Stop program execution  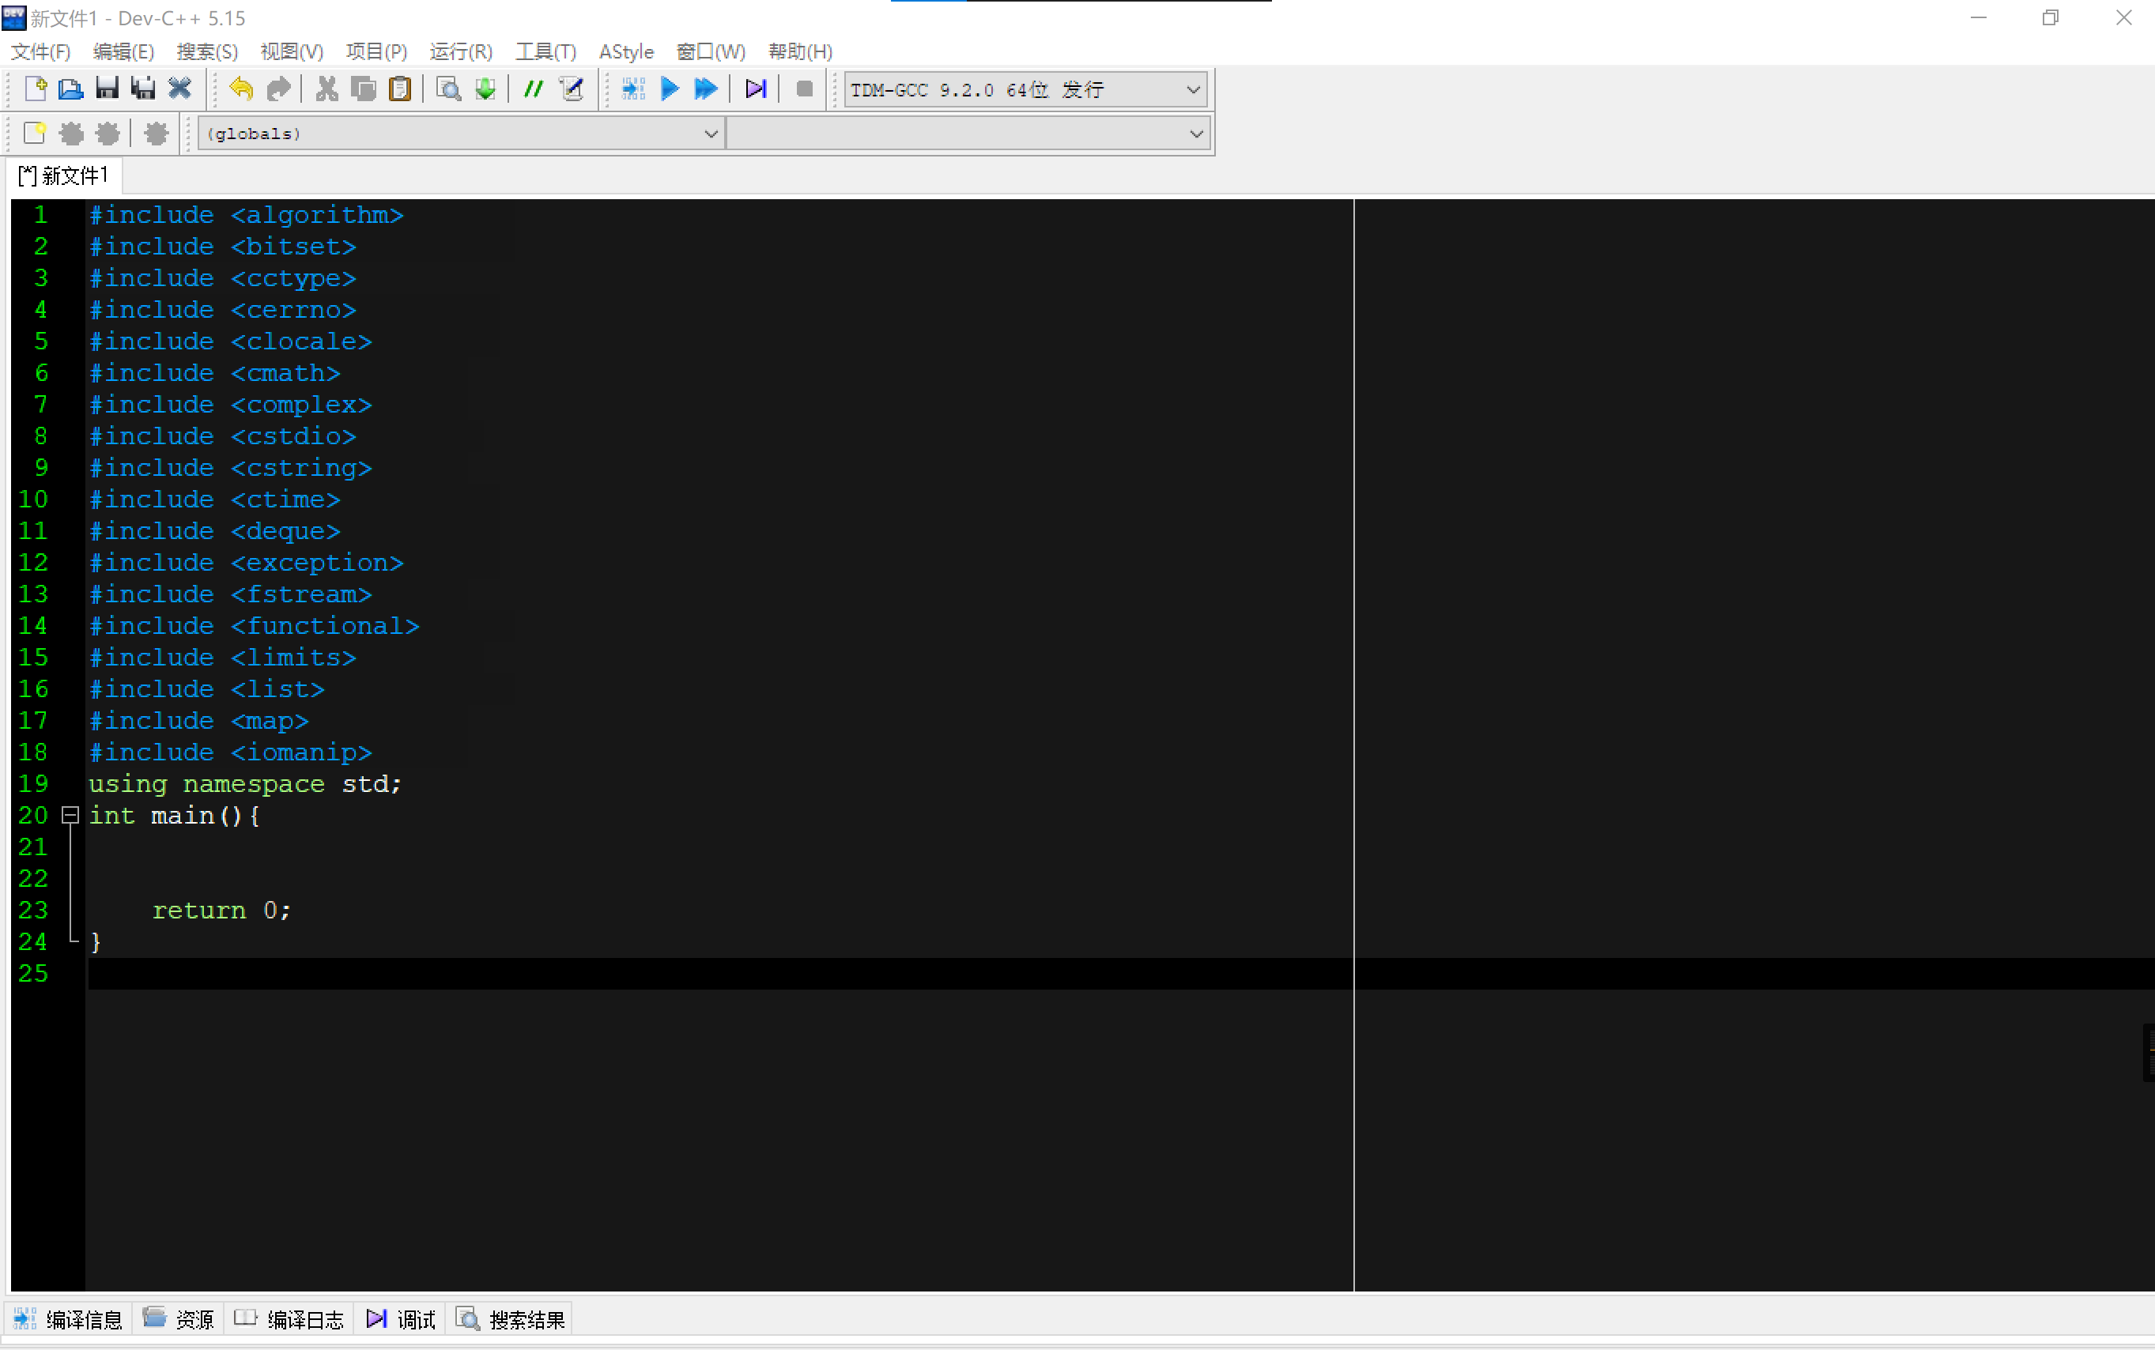(802, 89)
